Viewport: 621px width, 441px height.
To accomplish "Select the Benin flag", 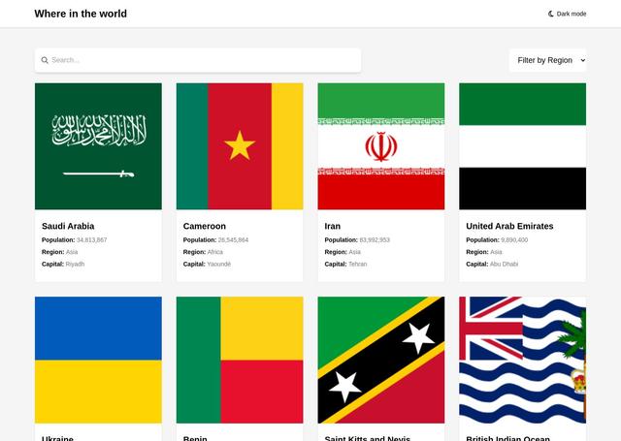I will coord(240,360).
